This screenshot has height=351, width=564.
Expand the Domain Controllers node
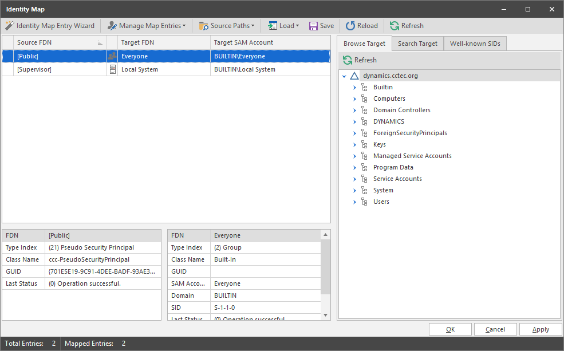[354, 110]
